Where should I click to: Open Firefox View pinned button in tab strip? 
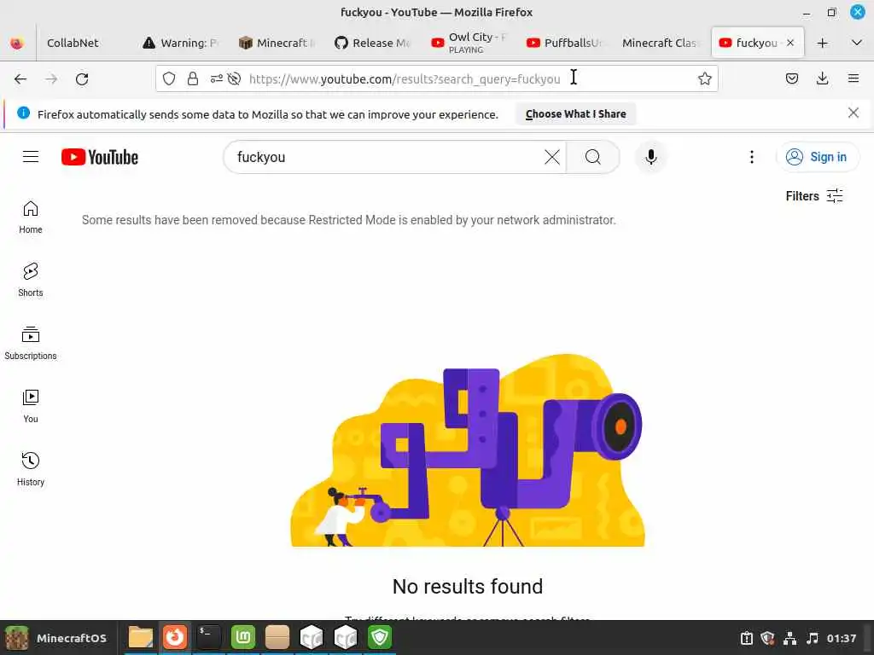coord(17,43)
